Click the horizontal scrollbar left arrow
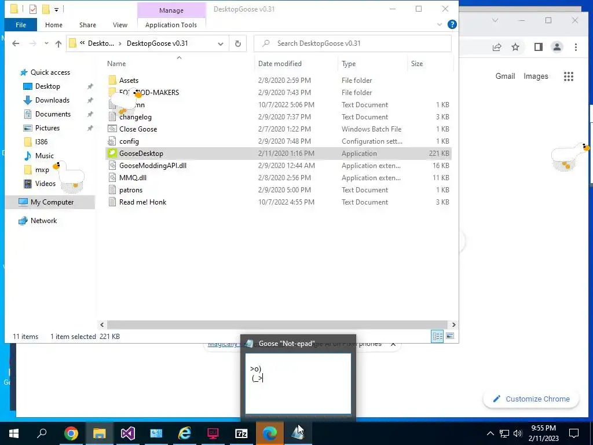 point(102,324)
